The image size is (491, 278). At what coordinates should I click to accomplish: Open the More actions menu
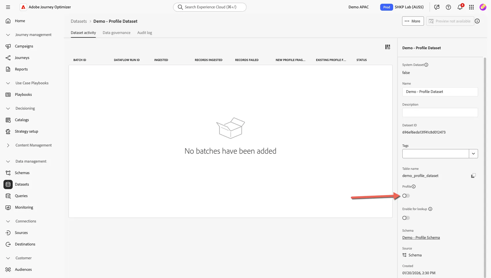tap(413, 21)
